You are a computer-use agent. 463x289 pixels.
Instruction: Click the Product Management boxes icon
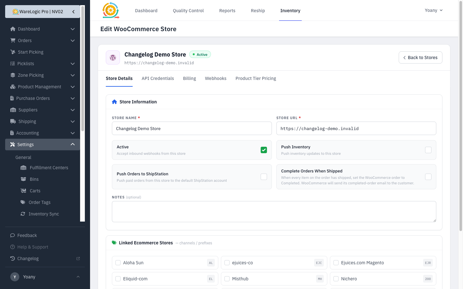(x=13, y=87)
